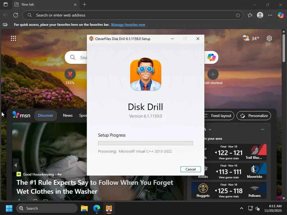Click the Nuggets team logo
This screenshot has height=215, width=287.
pyautogui.click(x=203, y=188)
